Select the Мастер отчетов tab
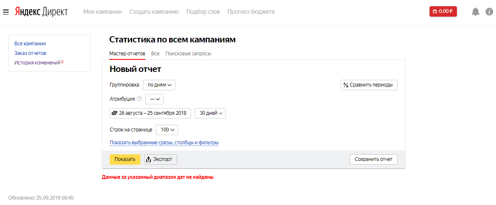The height and width of the screenshot is (205, 496). click(x=127, y=54)
